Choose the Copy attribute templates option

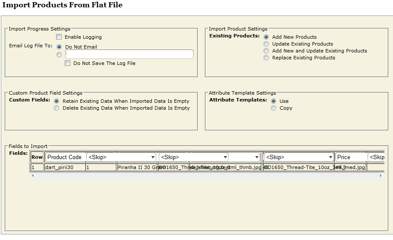274,108
